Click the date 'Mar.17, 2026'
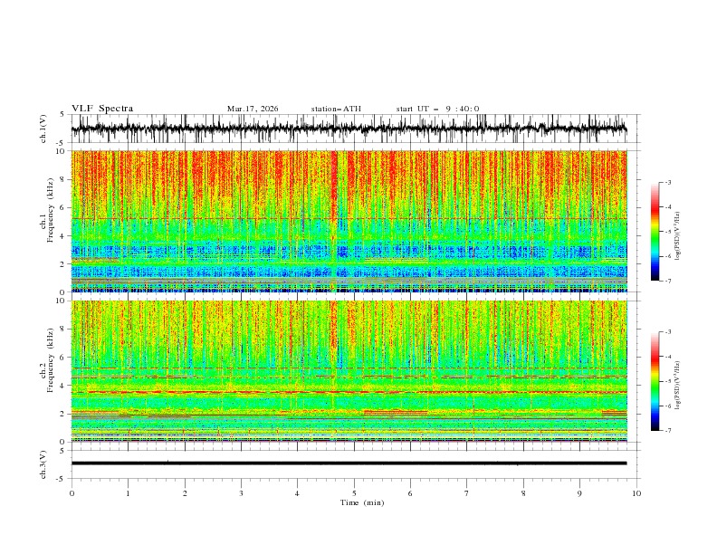Screen dimensions: 717x554 pos(253,109)
